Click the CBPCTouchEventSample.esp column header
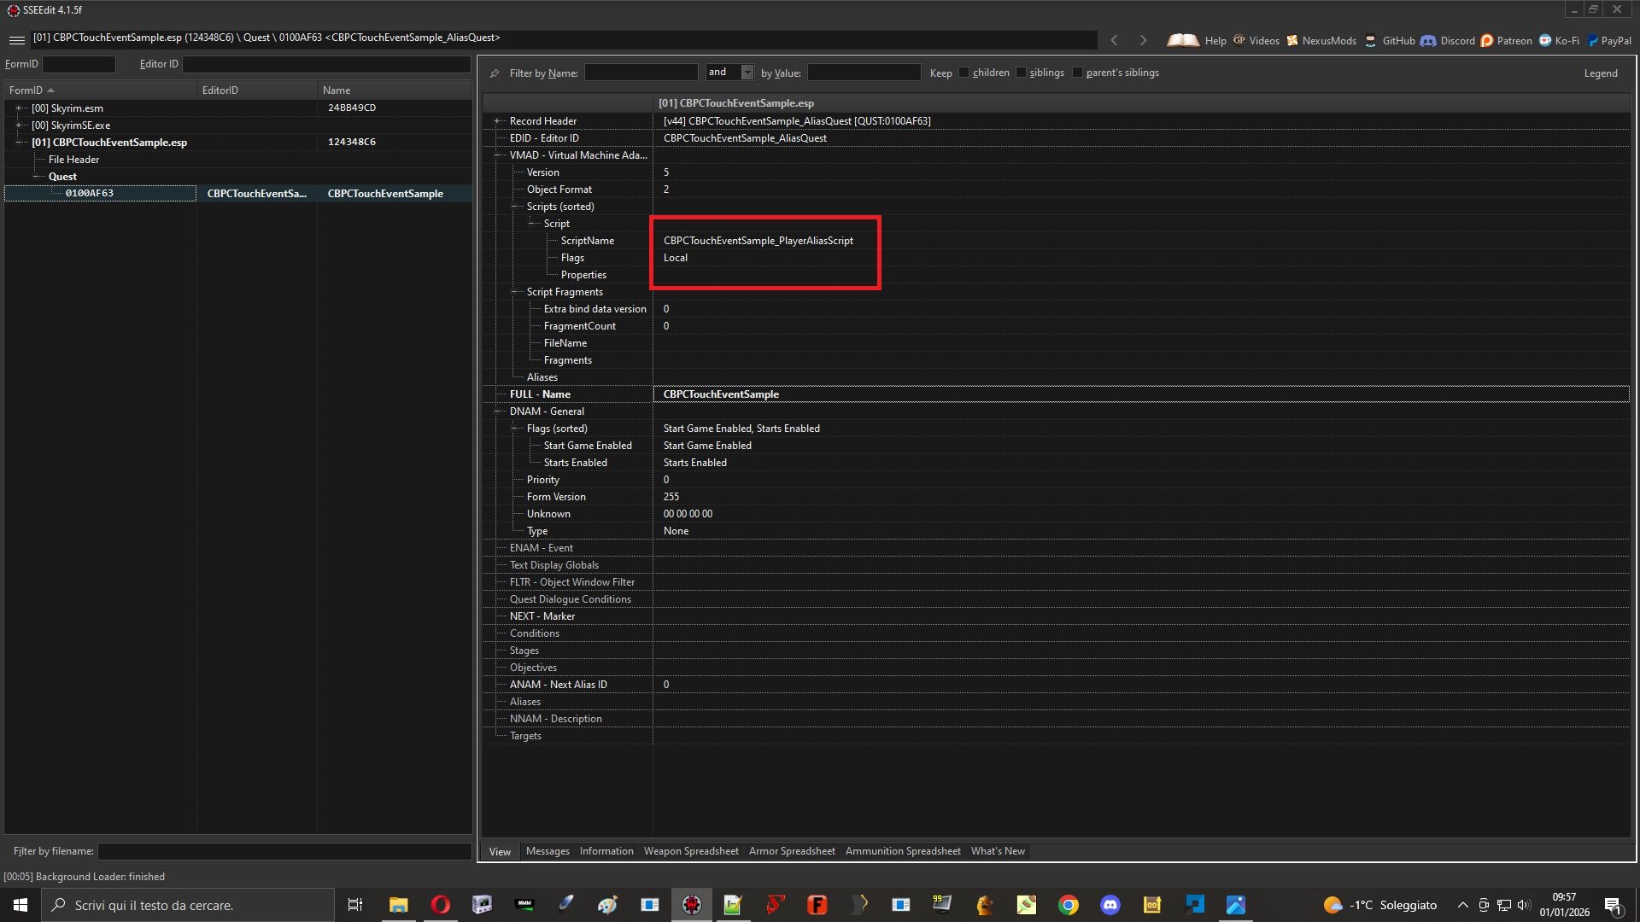Screen dimensions: 1640x922 pyautogui.click(x=1141, y=103)
